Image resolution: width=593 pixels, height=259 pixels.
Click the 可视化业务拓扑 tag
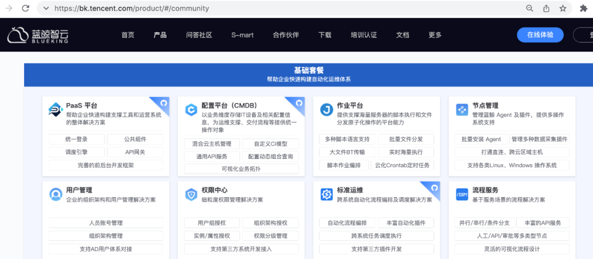click(x=241, y=169)
